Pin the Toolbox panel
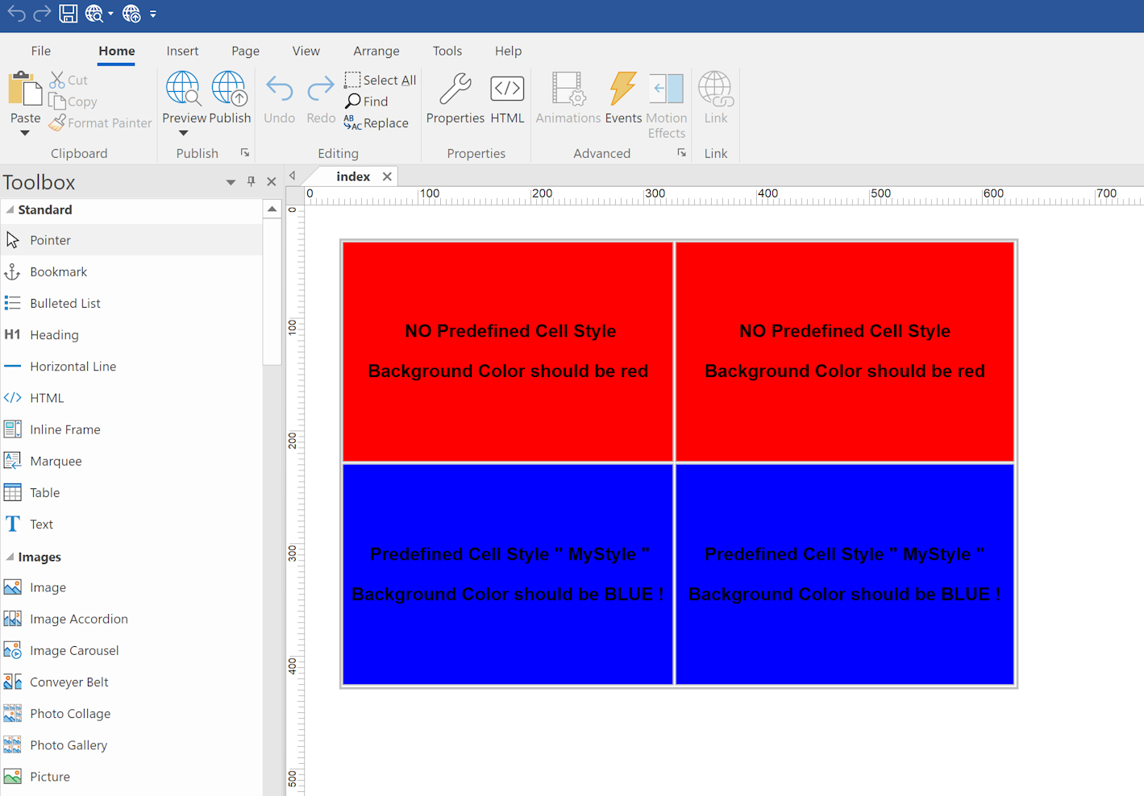The height and width of the screenshot is (796, 1144). (x=251, y=182)
